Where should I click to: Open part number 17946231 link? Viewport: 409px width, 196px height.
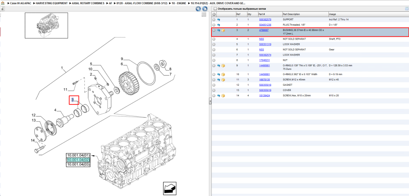pos(265,60)
